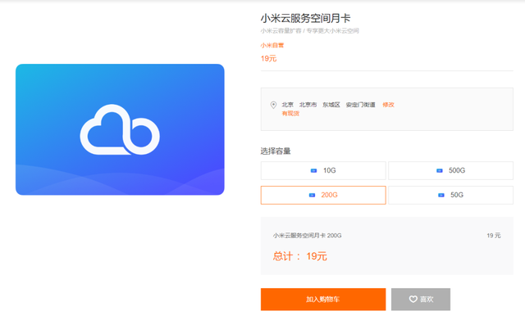This screenshot has width=525, height=311.
Task: Click the 安定门街道 address text
Action: 360,105
